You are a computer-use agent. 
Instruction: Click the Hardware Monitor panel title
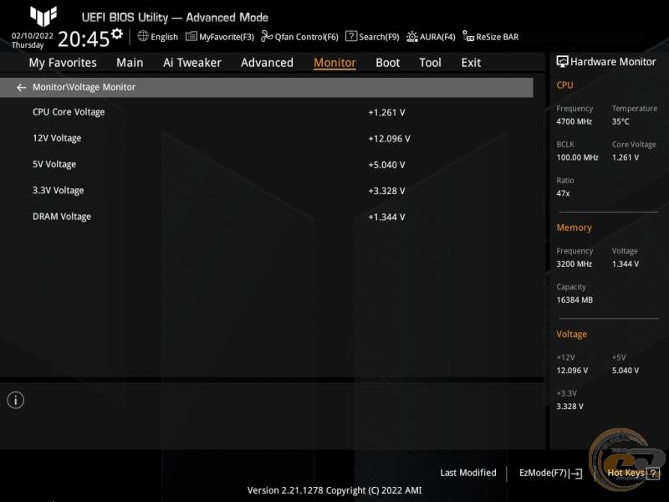click(613, 62)
